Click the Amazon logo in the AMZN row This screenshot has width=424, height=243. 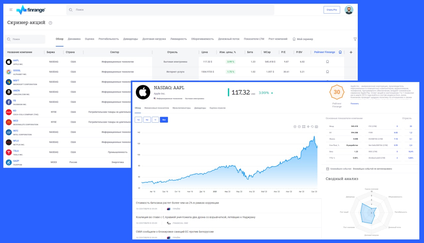(x=9, y=92)
